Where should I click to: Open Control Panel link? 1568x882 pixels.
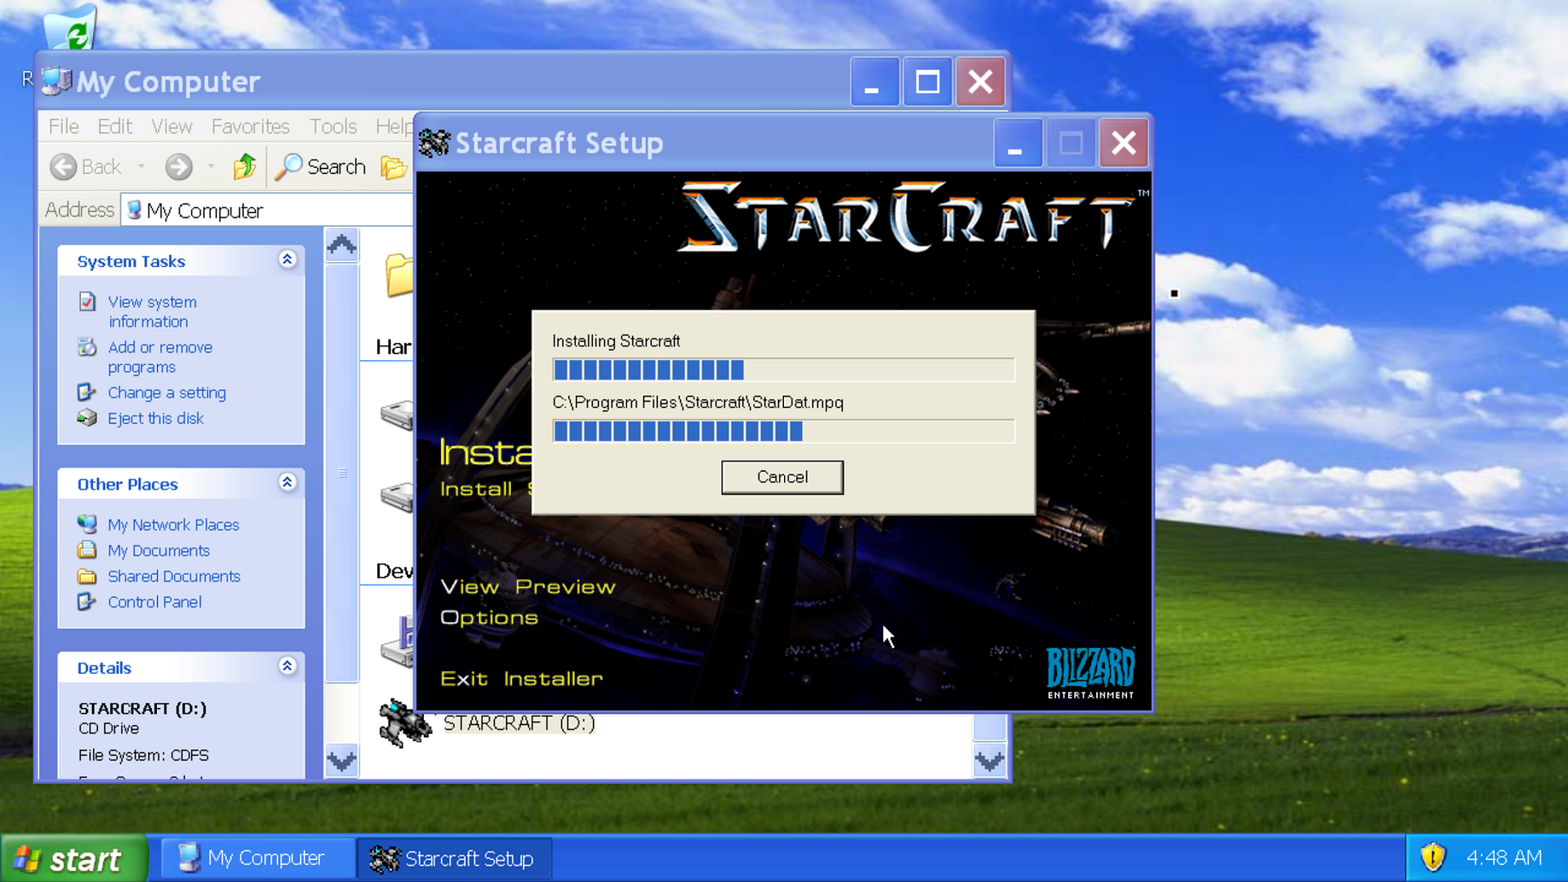[154, 601]
